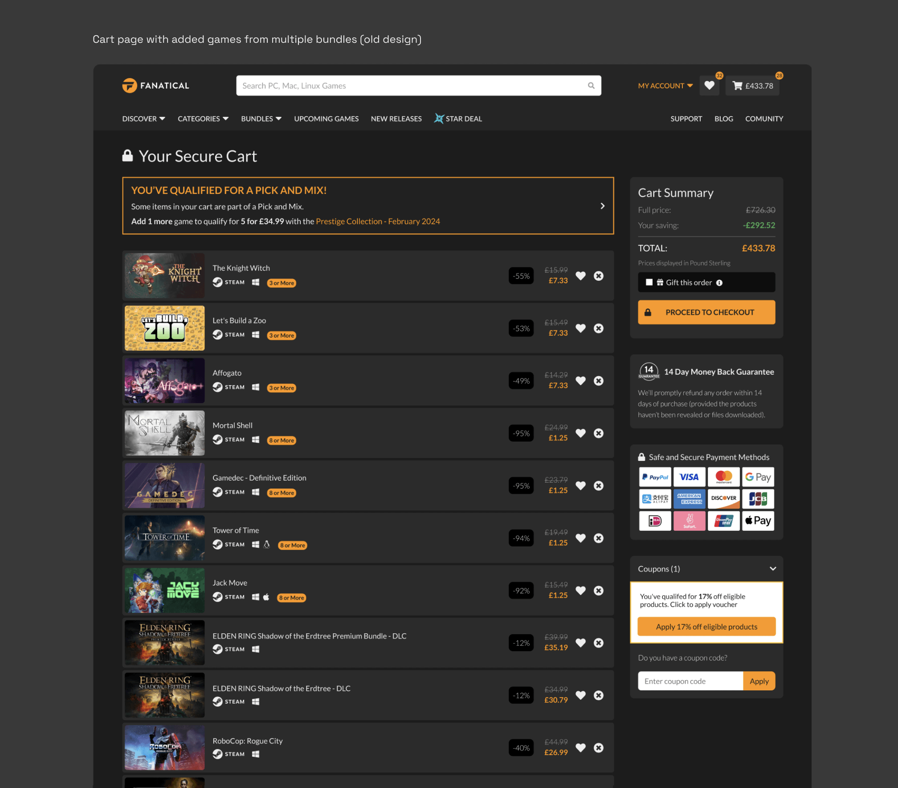Open the Jack Move thumbnail
Screen dimensions: 898x788
coord(164,590)
